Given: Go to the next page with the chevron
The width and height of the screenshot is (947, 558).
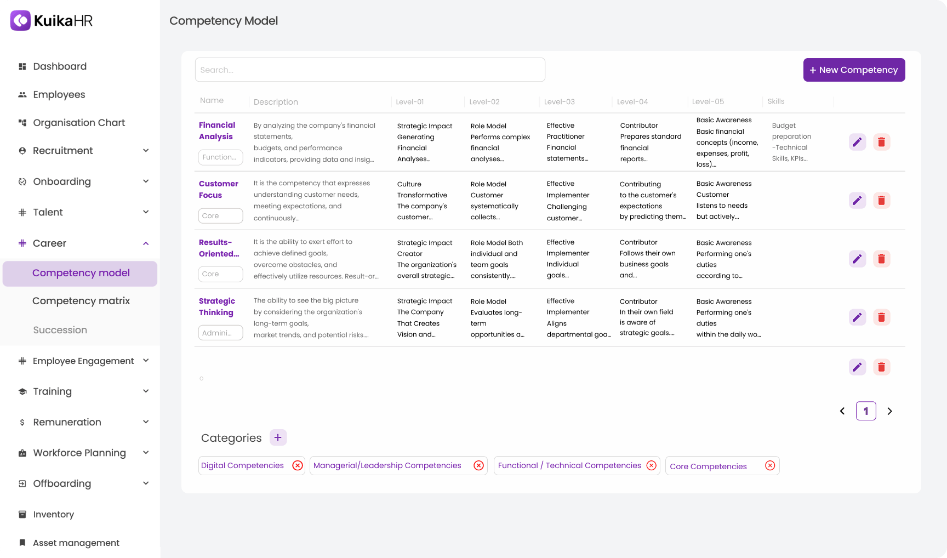Looking at the screenshot, I should pos(889,411).
